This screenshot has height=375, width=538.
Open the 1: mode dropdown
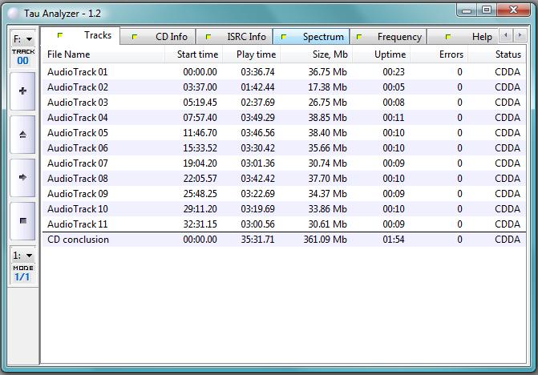coord(22,256)
